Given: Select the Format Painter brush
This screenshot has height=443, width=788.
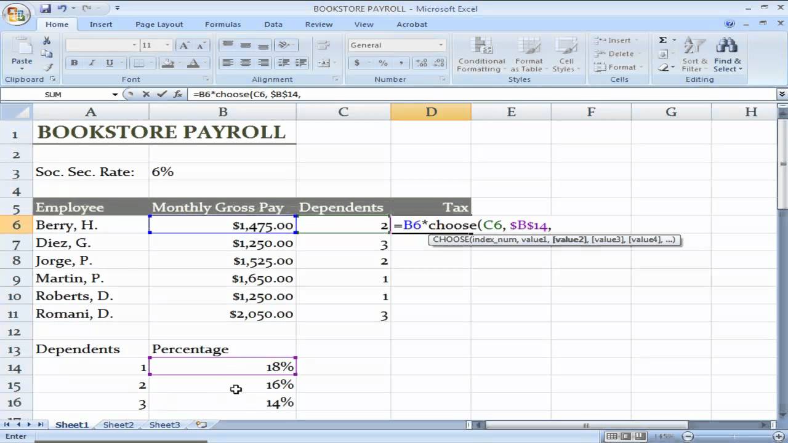Looking at the screenshot, I should pos(48,67).
